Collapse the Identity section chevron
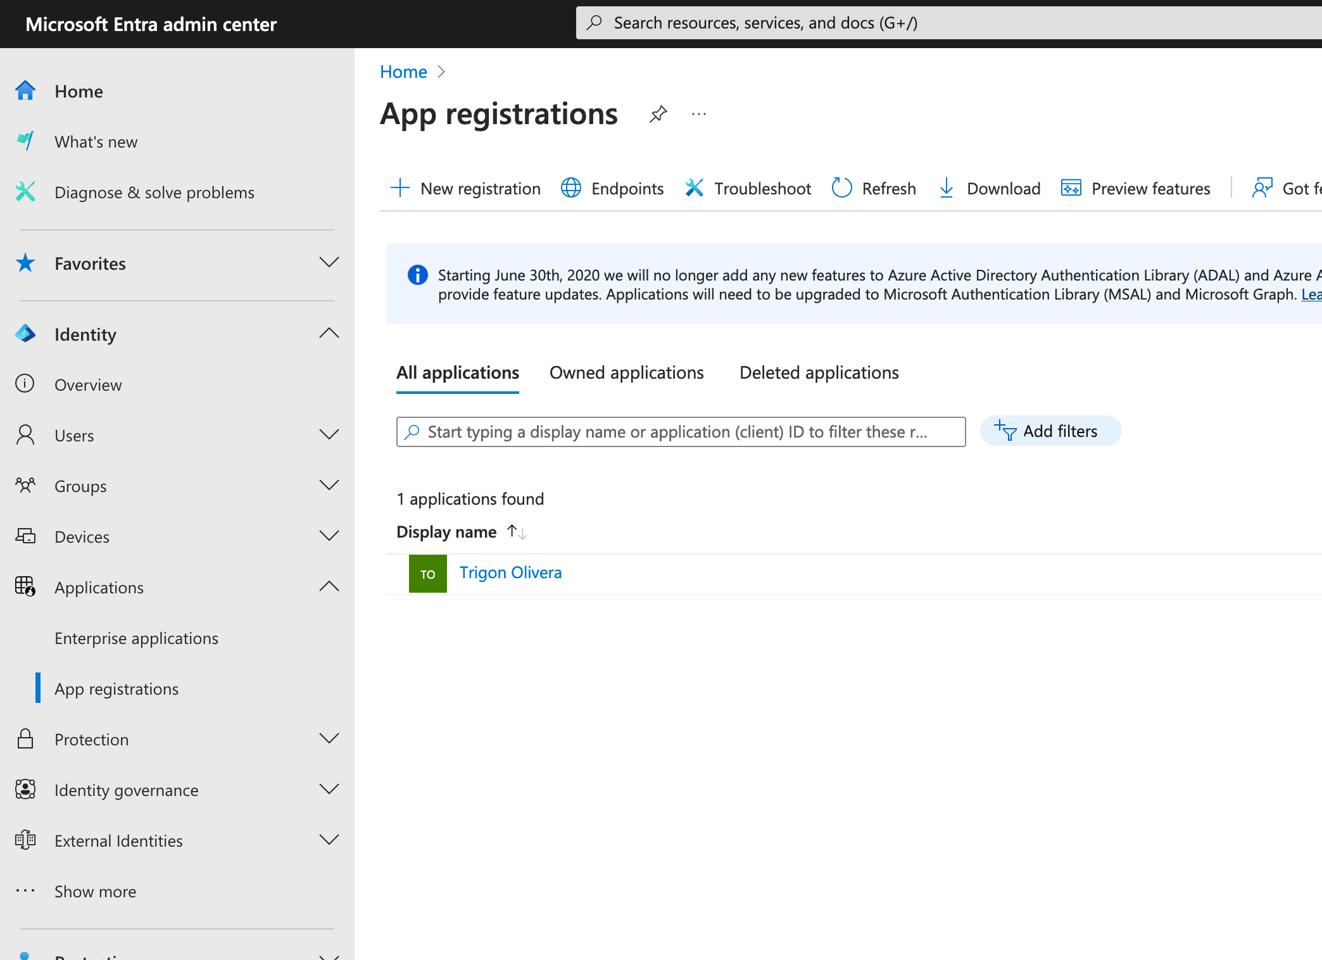Image resolution: width=1322 pixels, height=960 pixels. point(329,333)
